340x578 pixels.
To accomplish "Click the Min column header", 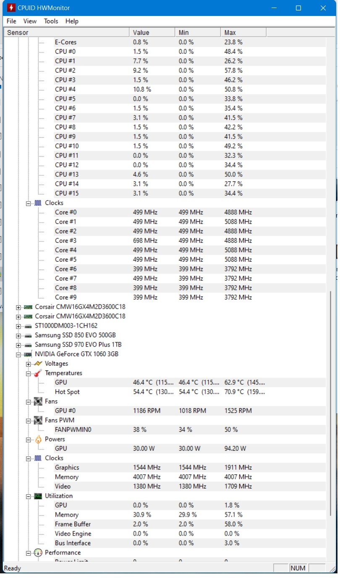I will point(198,32).
